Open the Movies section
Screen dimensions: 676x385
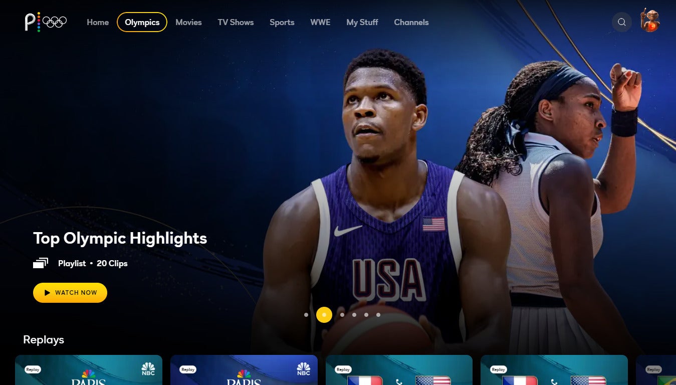click(x=188, y=22)
